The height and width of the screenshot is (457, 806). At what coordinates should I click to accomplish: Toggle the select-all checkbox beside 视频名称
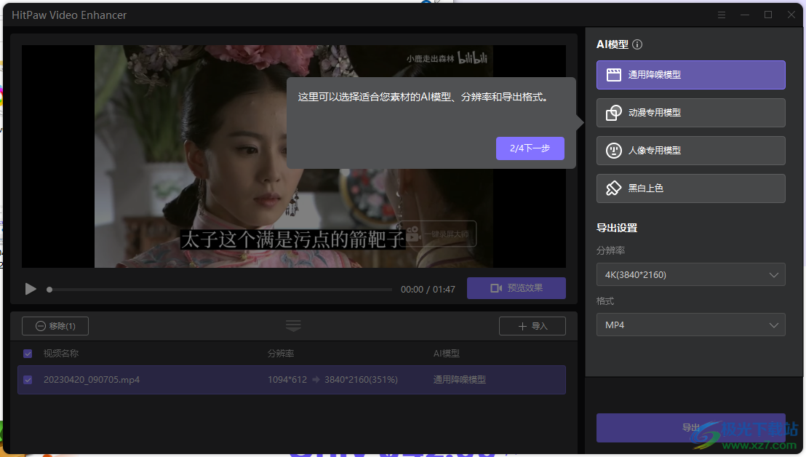click(28, 354)
